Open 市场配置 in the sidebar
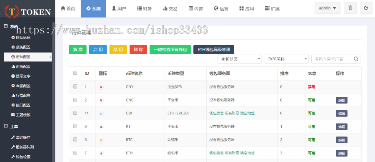Screen dimensions: 375x162 click(21, 67)
